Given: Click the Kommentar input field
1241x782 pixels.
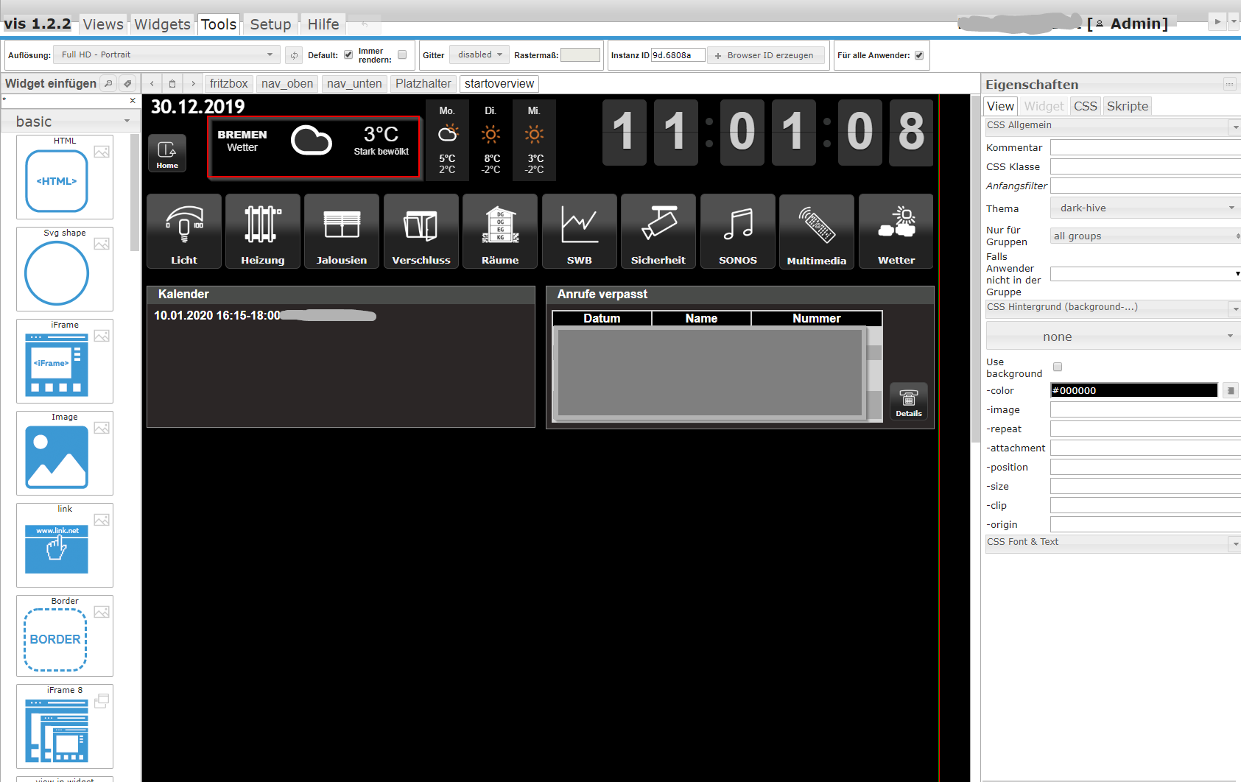Looking at the screenshot, I should [x=1146, y=148].
